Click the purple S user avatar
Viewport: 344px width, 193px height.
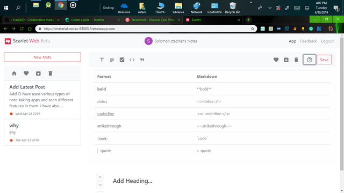pyautogui.click(x=148, y=41)
